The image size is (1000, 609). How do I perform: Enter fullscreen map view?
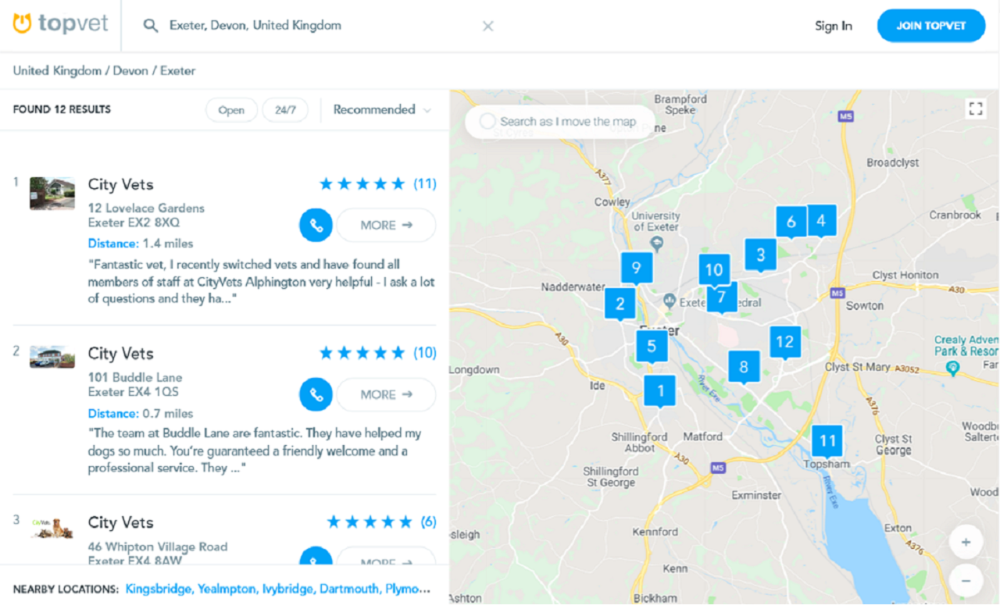[976, 109]
